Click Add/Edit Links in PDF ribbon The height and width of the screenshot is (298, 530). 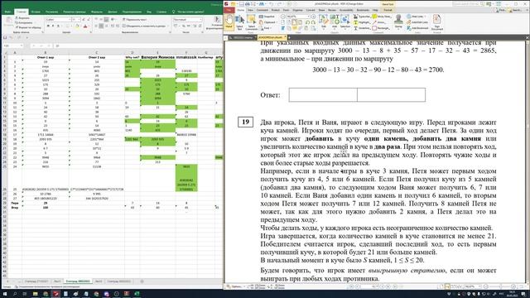click(x=417, y=22)
